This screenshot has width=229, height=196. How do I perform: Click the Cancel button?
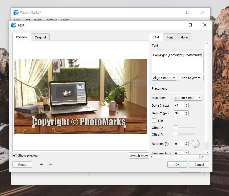coord(199,165)
